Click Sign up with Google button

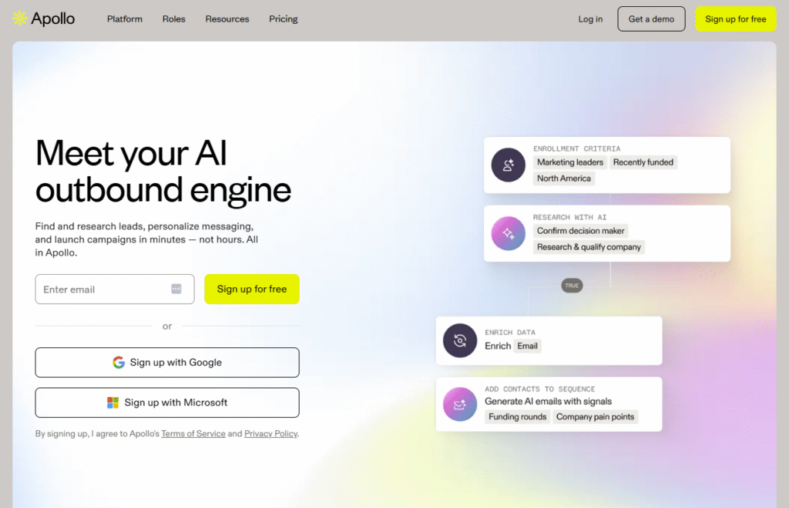point(167,363)
